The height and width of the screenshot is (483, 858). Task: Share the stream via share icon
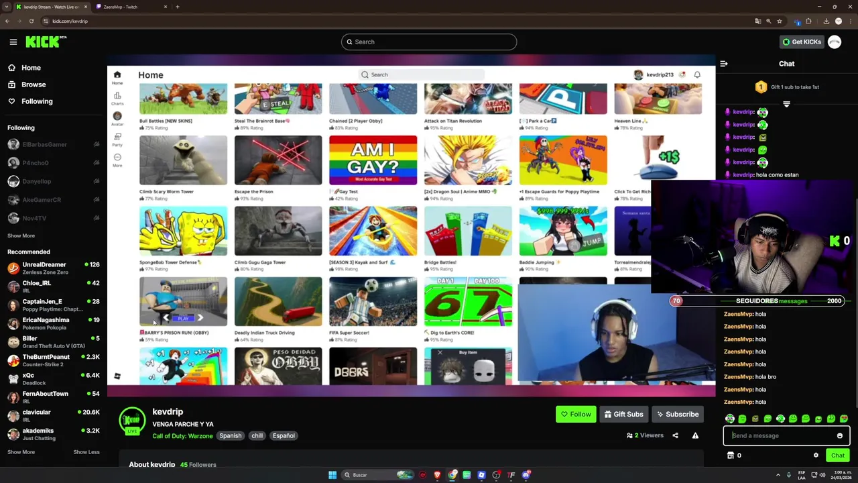pos(675,435)
